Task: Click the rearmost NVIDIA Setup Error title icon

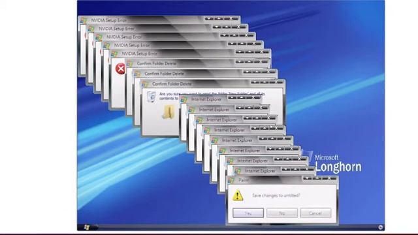Action: pyautogui.click(x=84, y=20)
